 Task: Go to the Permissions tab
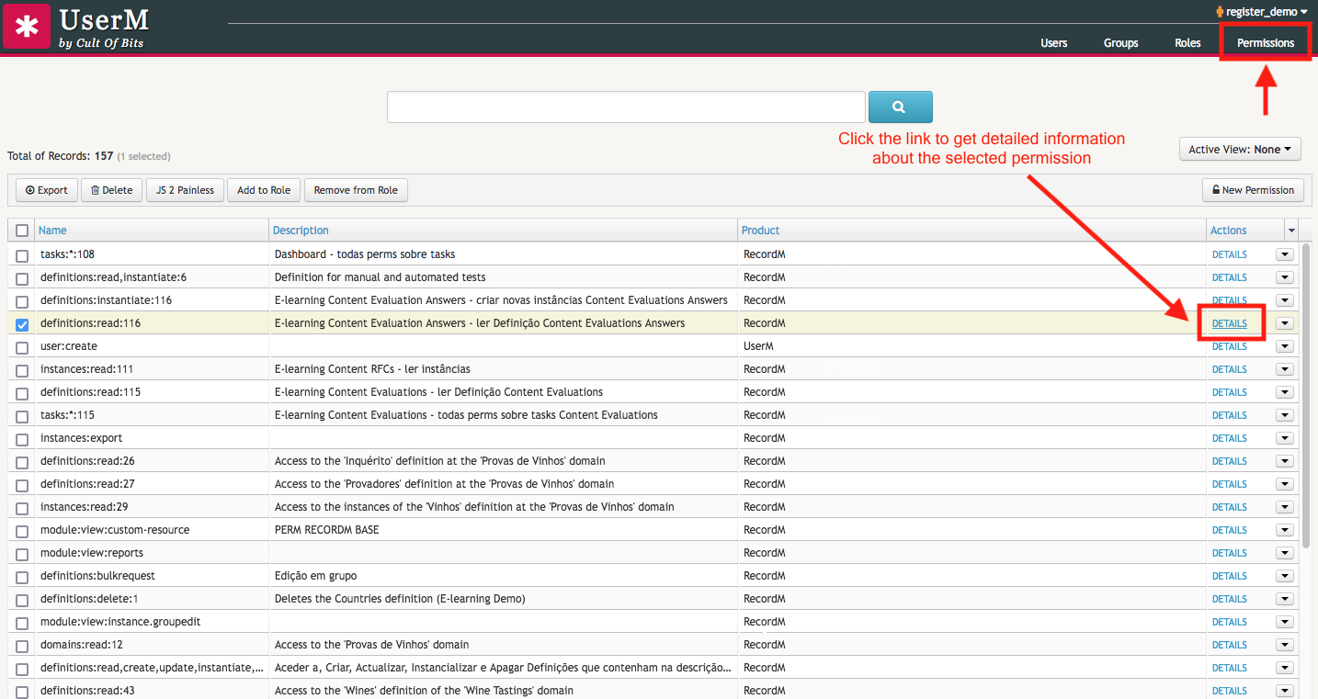[x=1265, y=43]
